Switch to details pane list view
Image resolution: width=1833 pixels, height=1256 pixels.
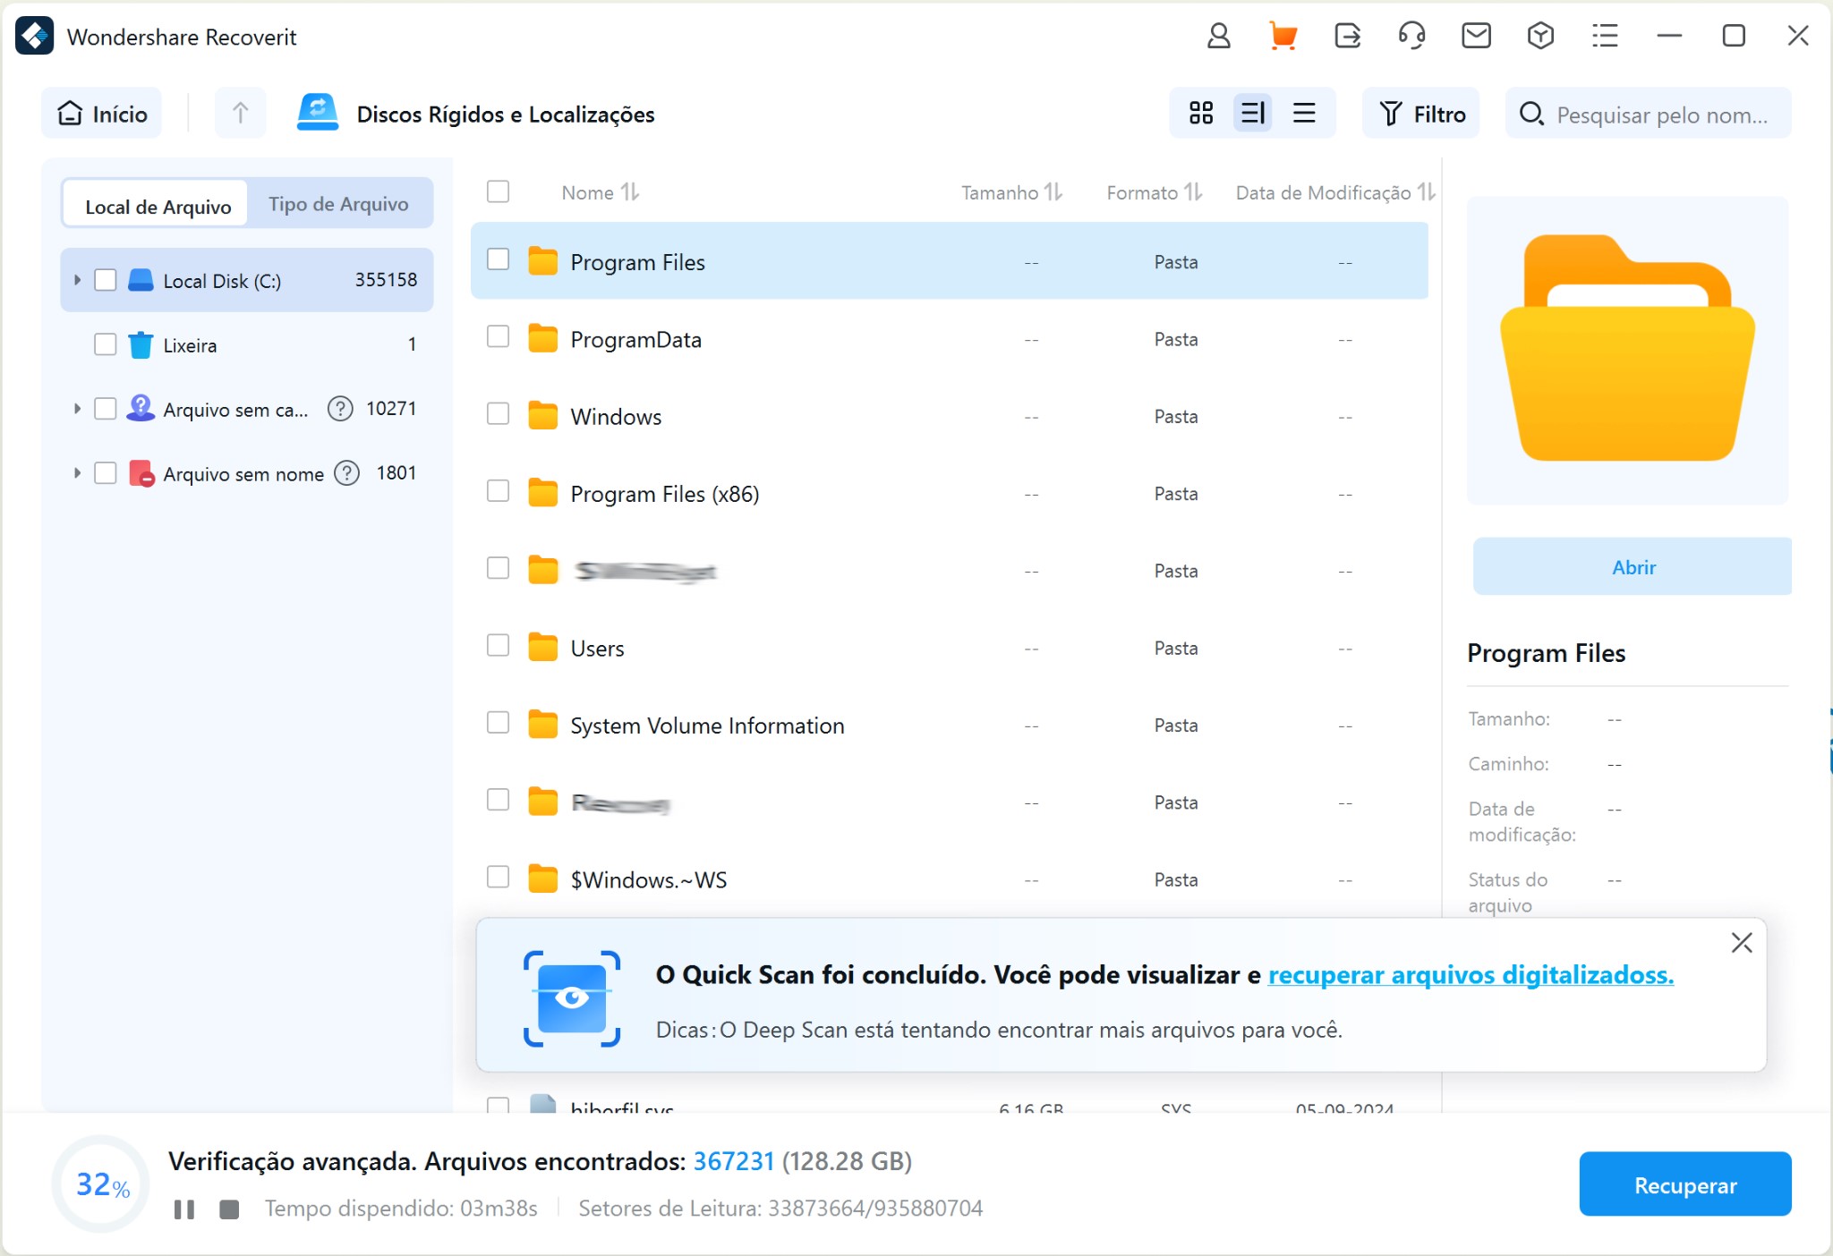(1253, 114)
